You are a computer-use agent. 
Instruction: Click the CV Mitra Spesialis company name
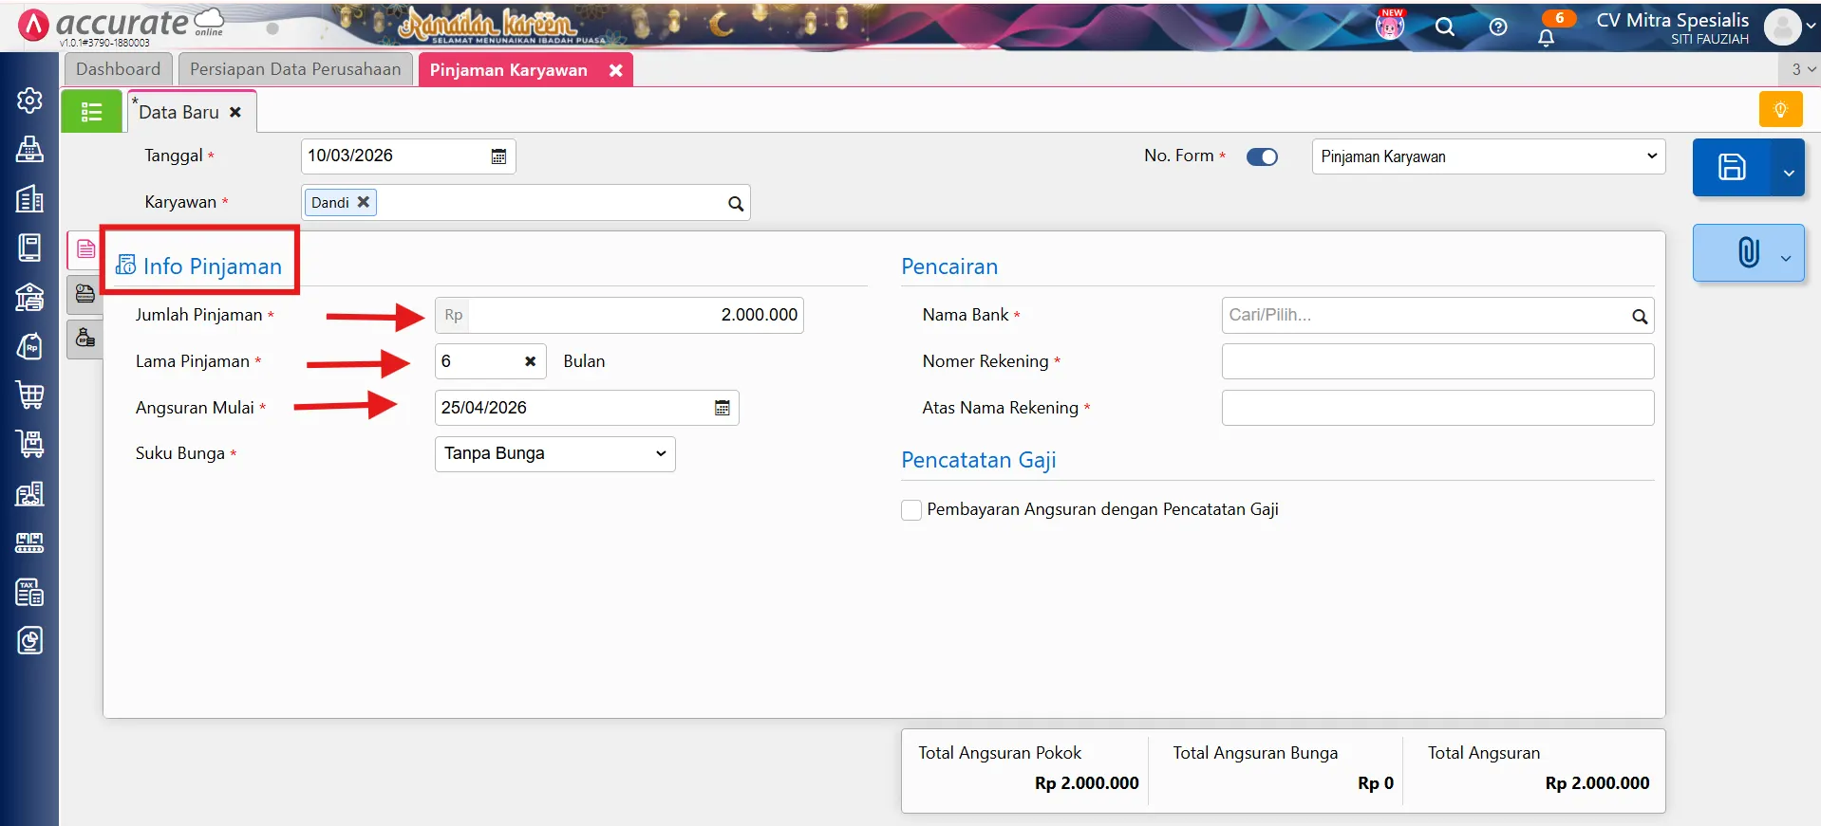[x=1672, y=20]
